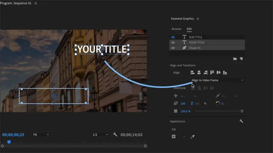Click the 00;00;00;25 current timecode

13,135
